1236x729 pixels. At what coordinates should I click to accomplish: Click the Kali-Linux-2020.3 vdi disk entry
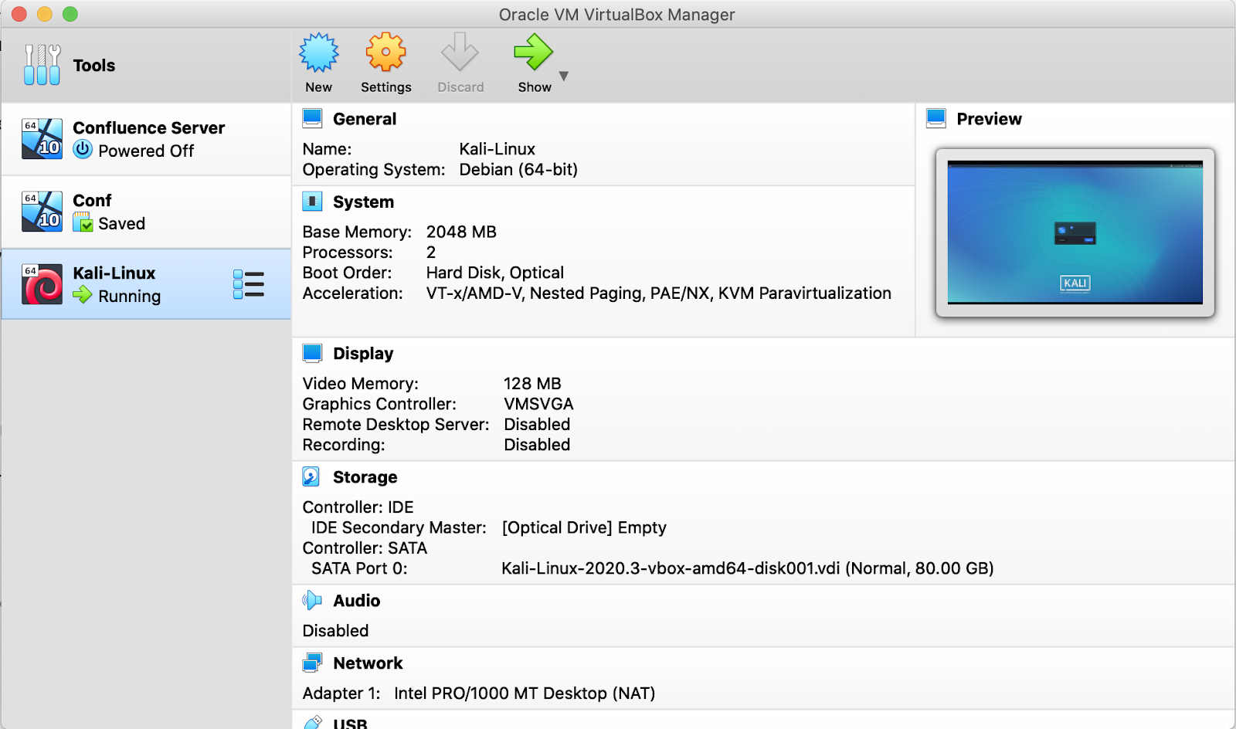[x=748, y=568]
